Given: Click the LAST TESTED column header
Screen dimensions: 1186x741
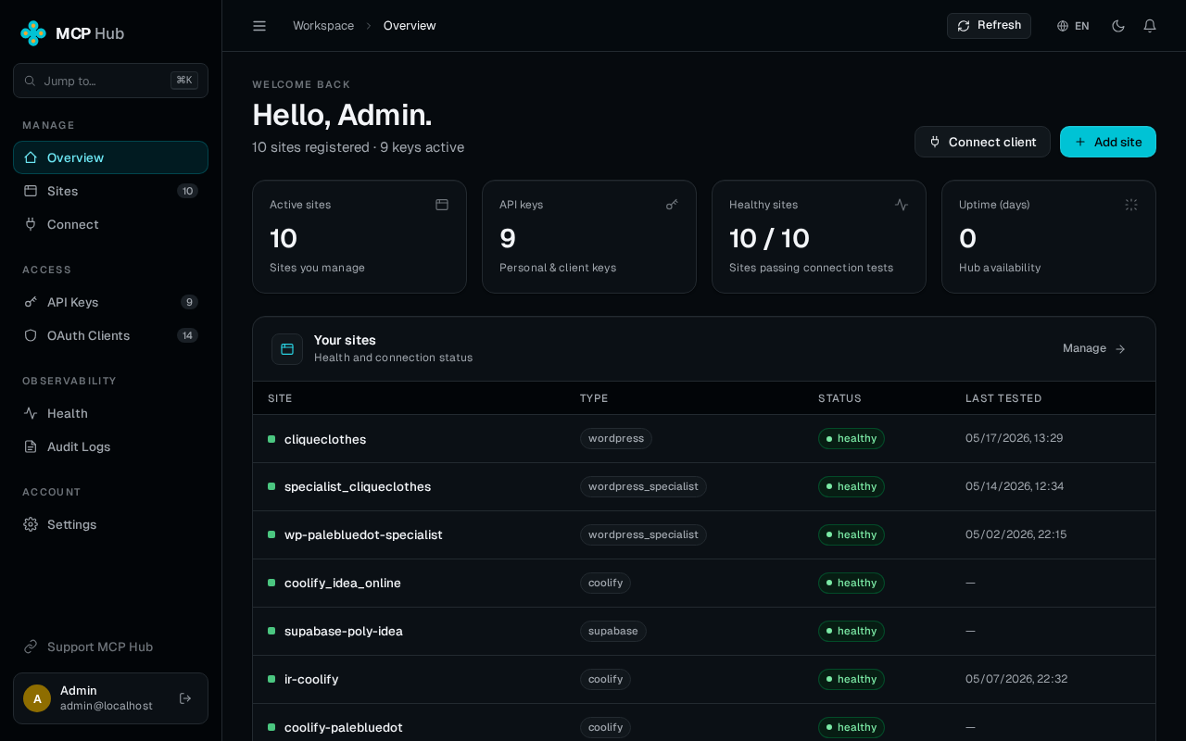Looking at the screenshot, I should click(x=1003, y=398).
